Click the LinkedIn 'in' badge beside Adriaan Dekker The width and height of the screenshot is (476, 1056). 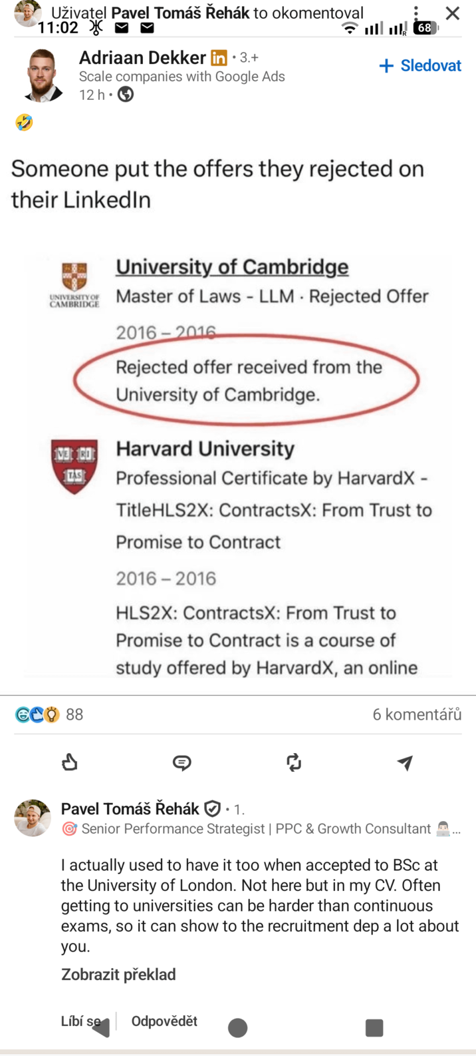coord(219,58)
